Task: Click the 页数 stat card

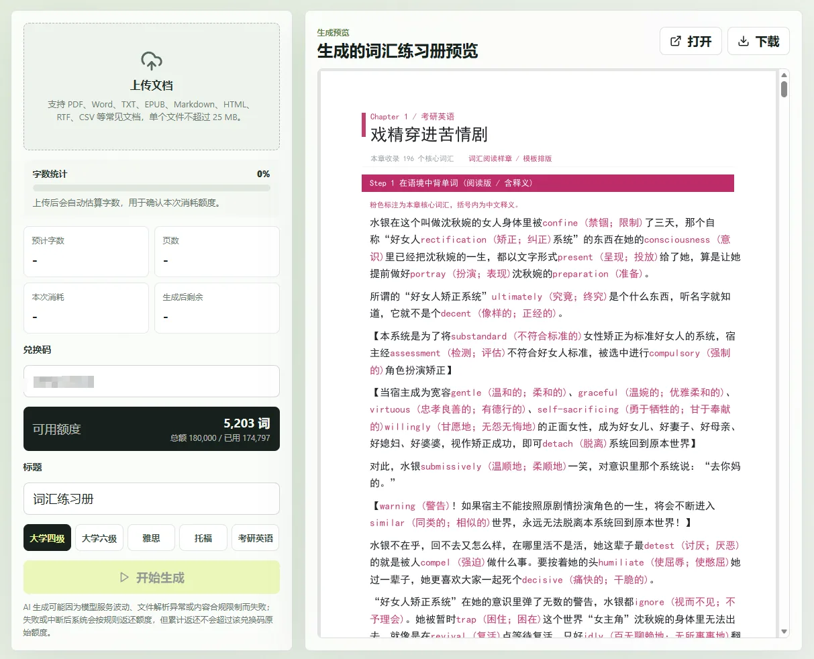Action: [x=217, y=252]
